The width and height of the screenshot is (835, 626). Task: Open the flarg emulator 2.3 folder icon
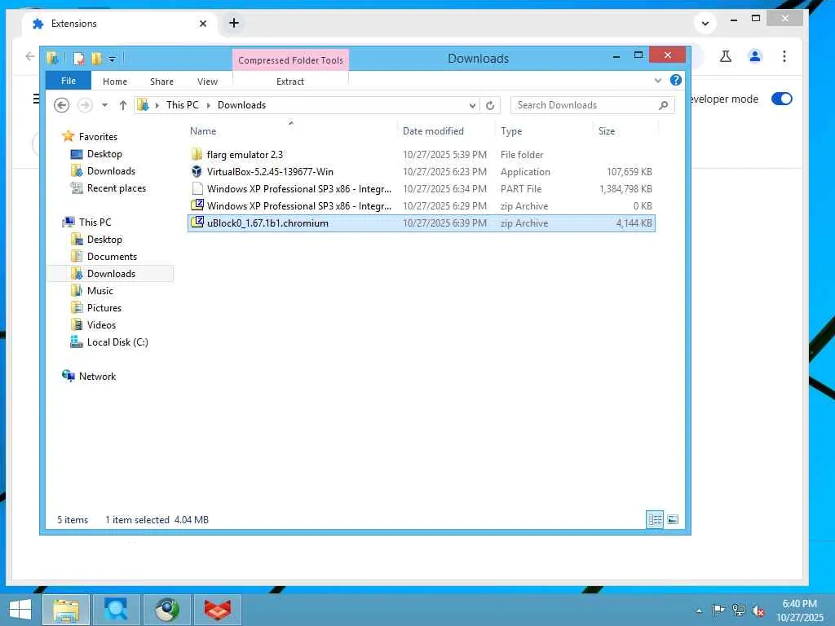point(197,154)
